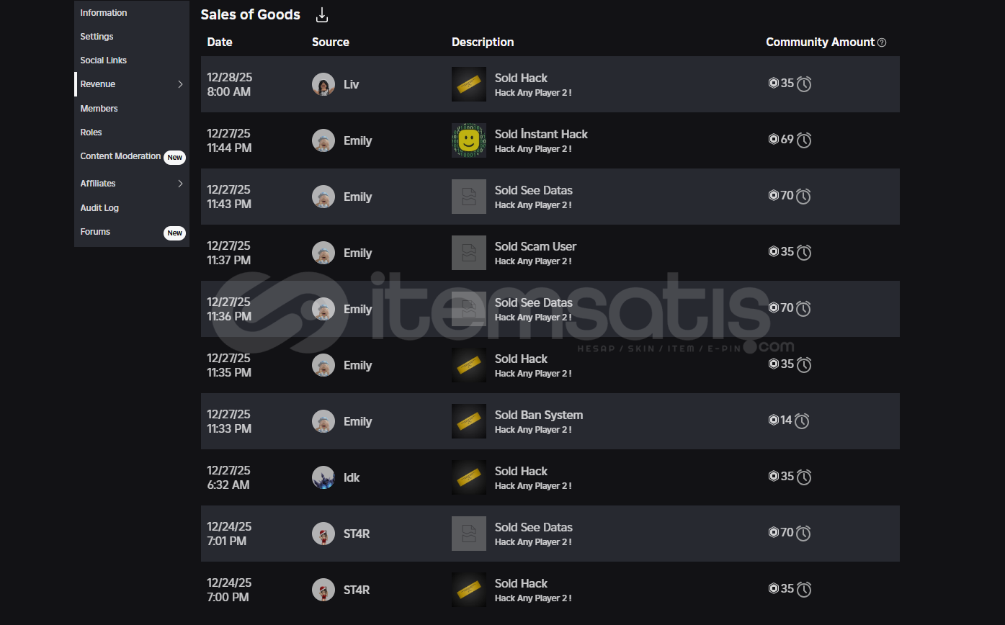
Task: Open Social Links section
Action: pos(103,60)
